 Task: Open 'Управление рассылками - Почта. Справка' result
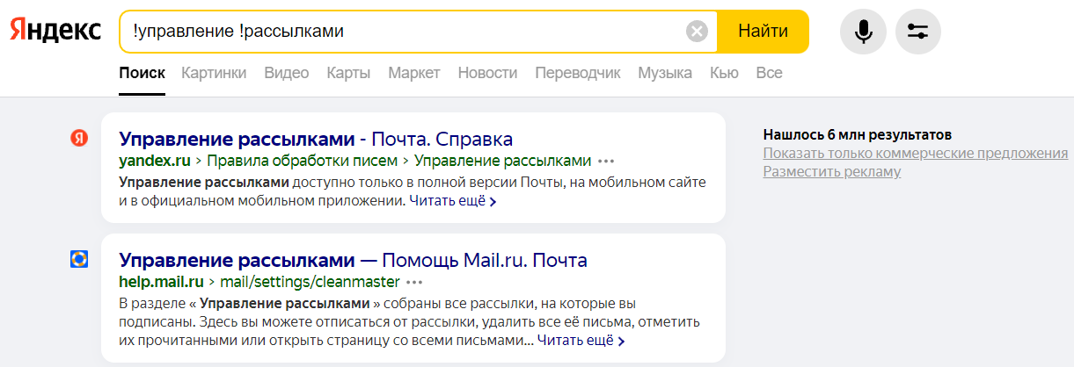[x=316, y=140]
